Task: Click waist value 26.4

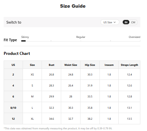Action: 71,85
